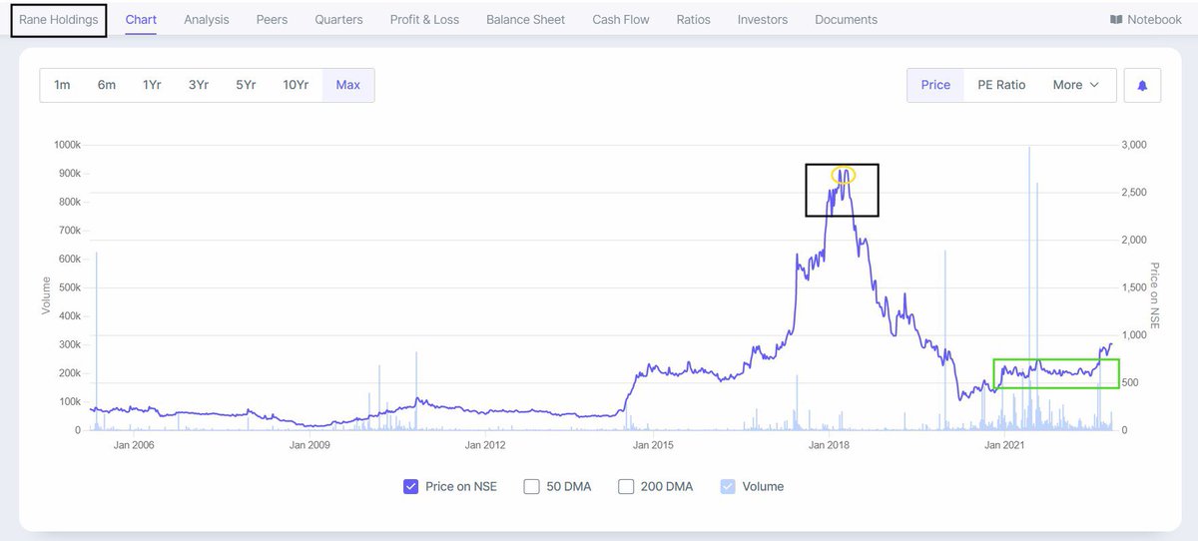This screenshot has width=1198, height=541.
Task: Click the Price on NSE axis title
Action: coord(1154,295)
